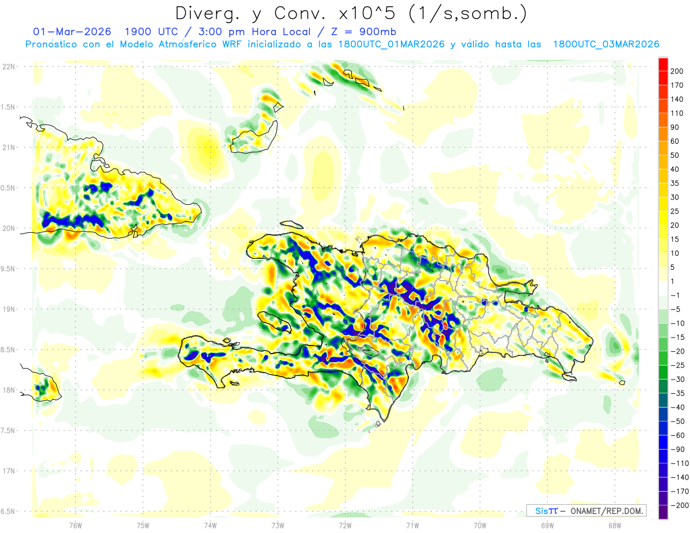Click the '22N' latitude label
Image resolution: width=690 pixels, height=533 pixels.
pos(8,67)
